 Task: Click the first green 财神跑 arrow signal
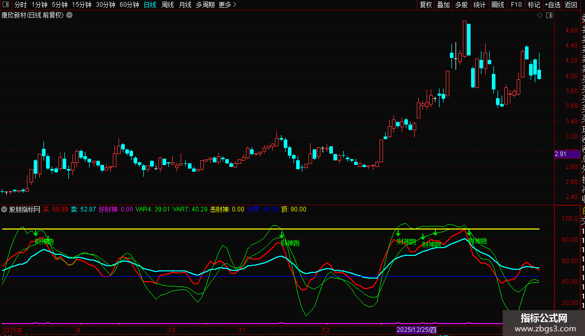click(35, 234)
